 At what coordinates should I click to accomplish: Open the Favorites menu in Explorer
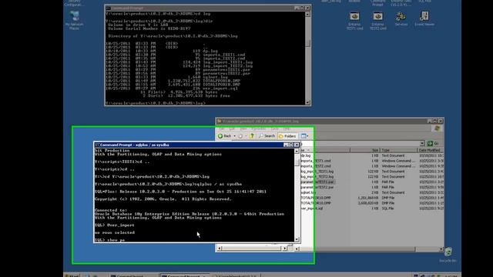259,128
